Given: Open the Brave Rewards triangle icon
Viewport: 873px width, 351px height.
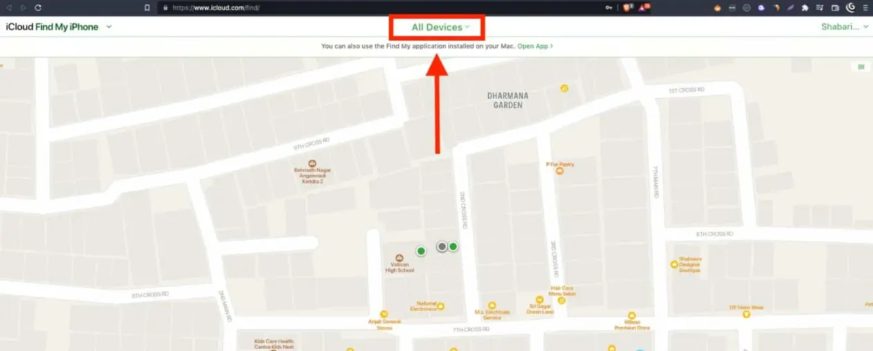Looking at the screenshot, I should click(645, 8).
